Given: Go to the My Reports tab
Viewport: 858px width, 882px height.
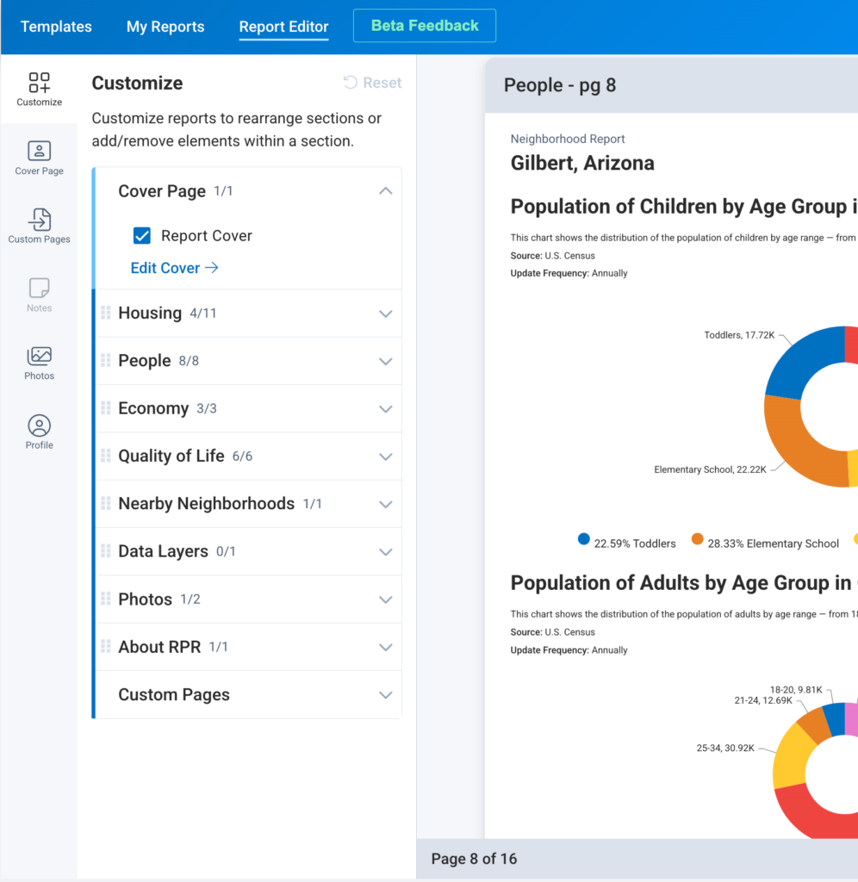Looking at the screenshot, I should [x=165, y=27].
